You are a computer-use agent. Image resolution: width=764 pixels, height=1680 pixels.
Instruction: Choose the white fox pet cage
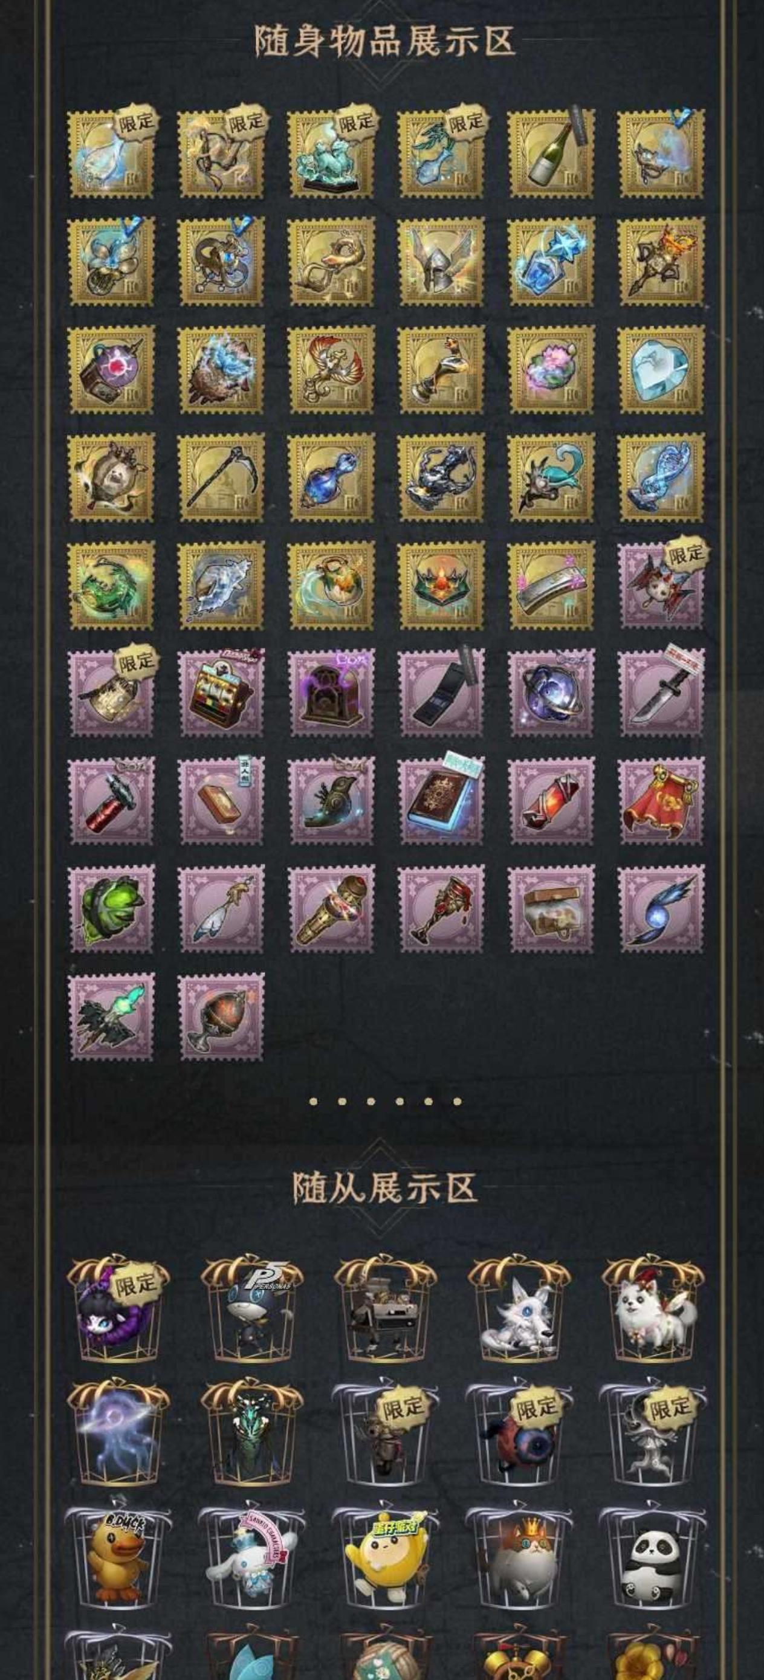tap(519, 1311)
